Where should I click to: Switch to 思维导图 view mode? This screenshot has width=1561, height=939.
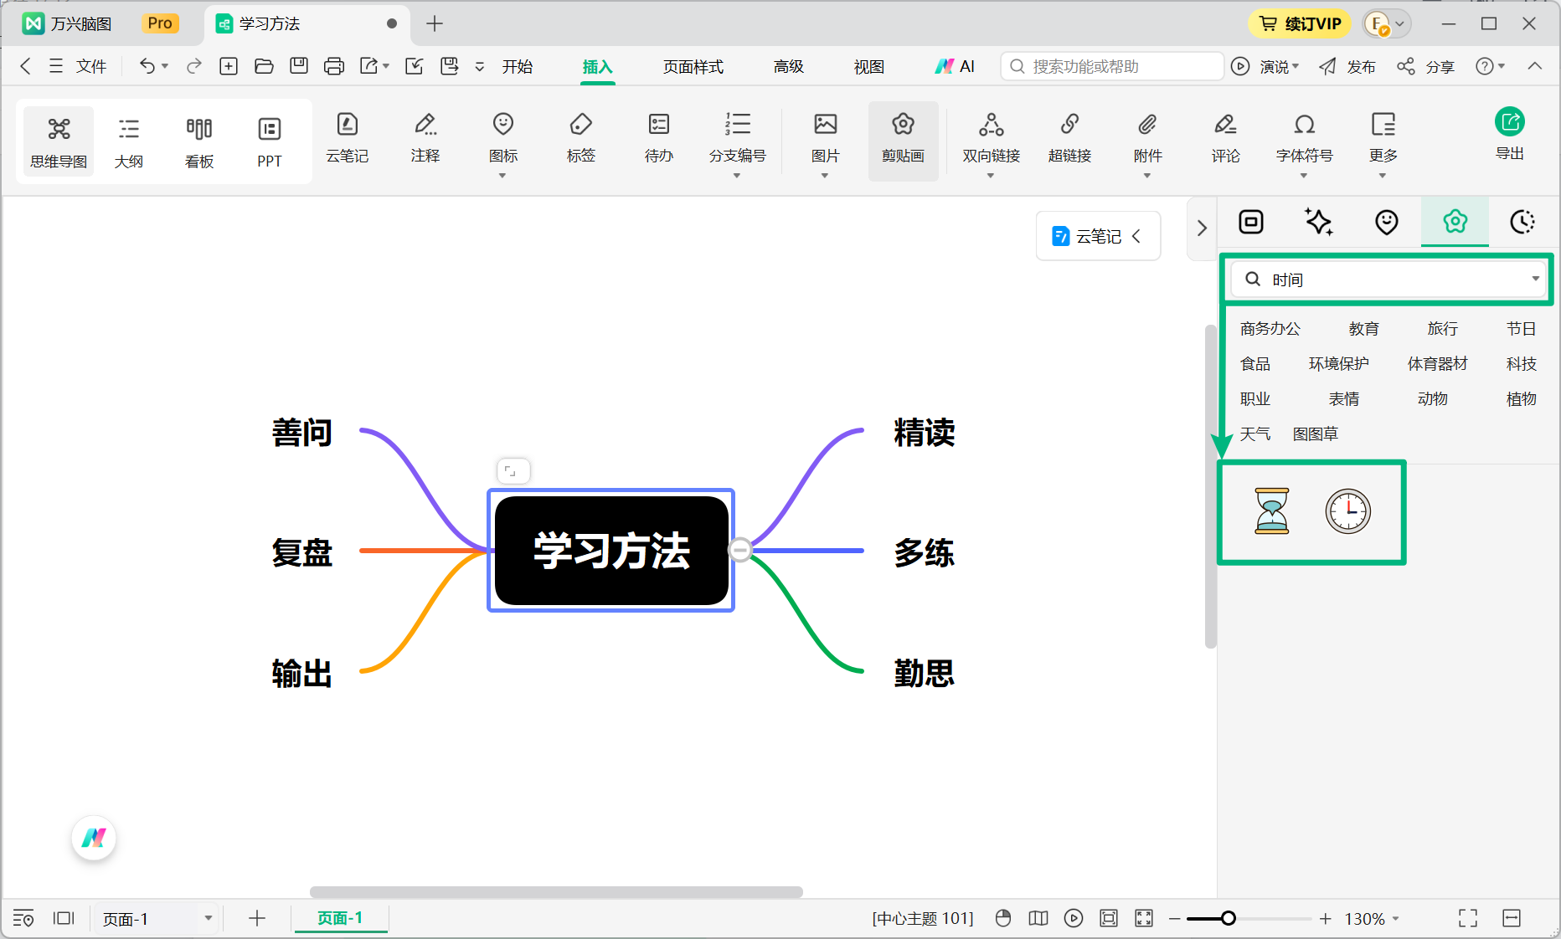pos(59,141)
